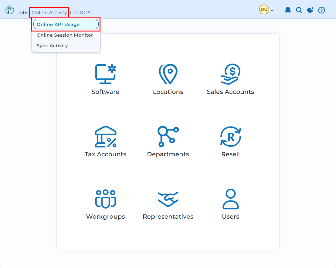Click the Departments label
Viewport: 336px width, 268px height.
pos(168,154)
